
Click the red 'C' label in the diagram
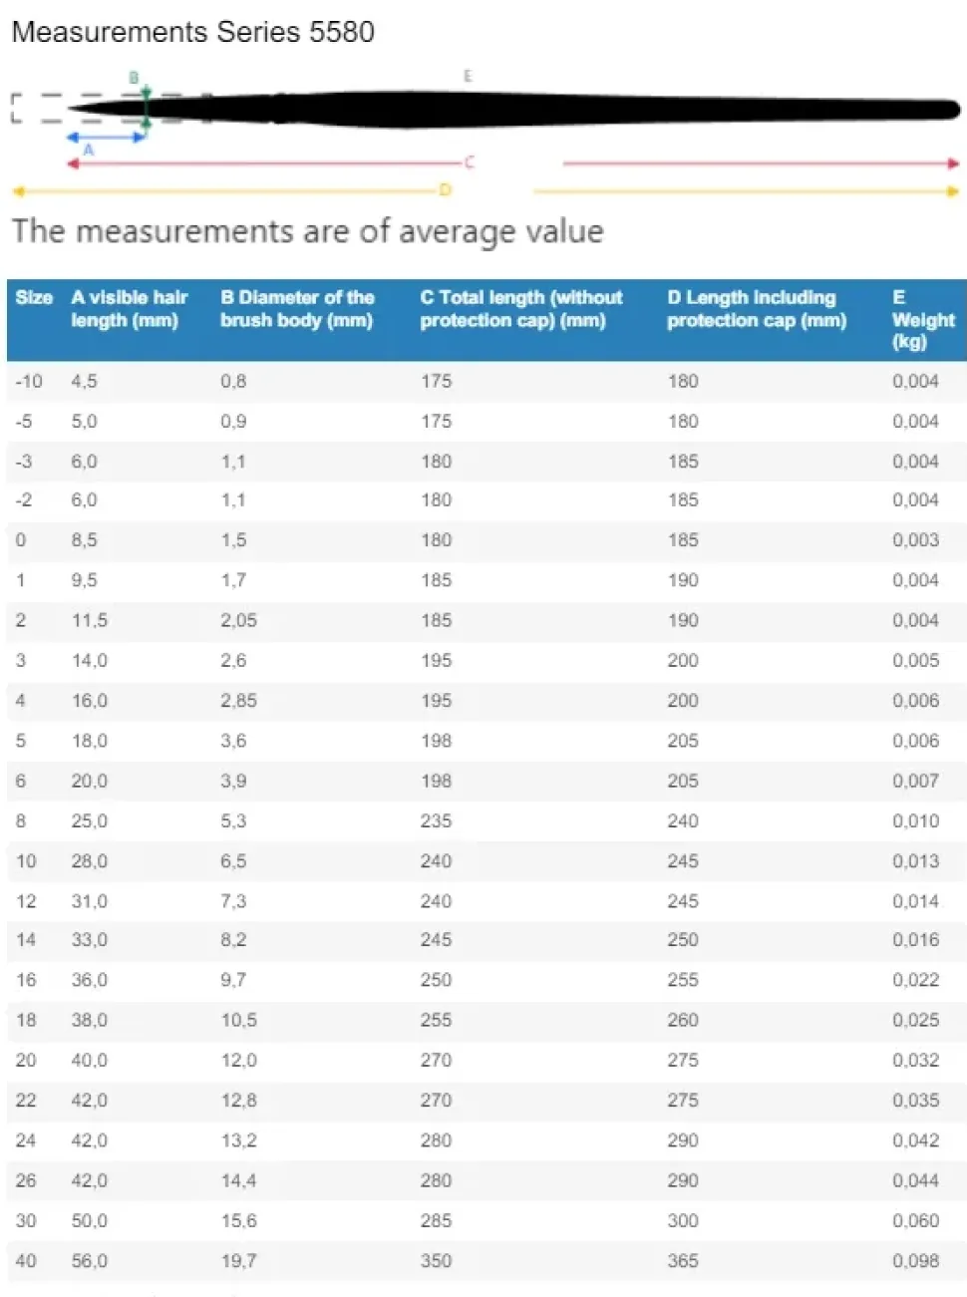point(469,162)
